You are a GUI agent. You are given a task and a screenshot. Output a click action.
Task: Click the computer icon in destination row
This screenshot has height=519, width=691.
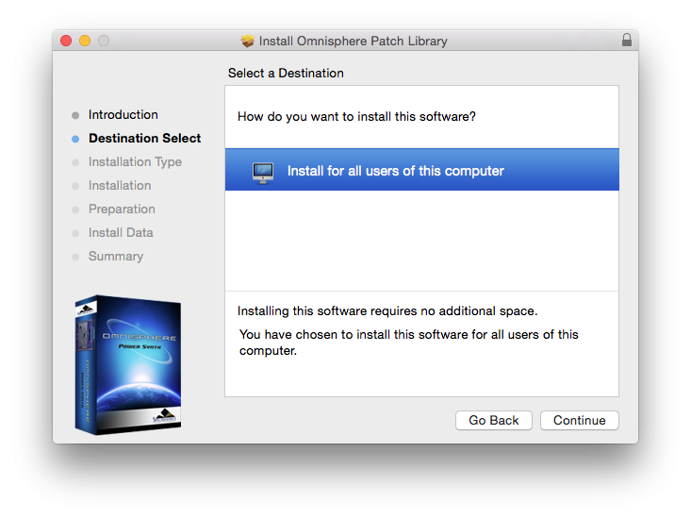click(x=263, y=173)
